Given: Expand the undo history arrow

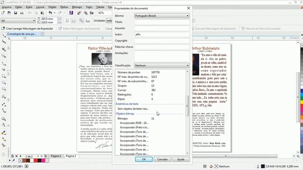Looking at the screenshot, I should pos(55,13).
